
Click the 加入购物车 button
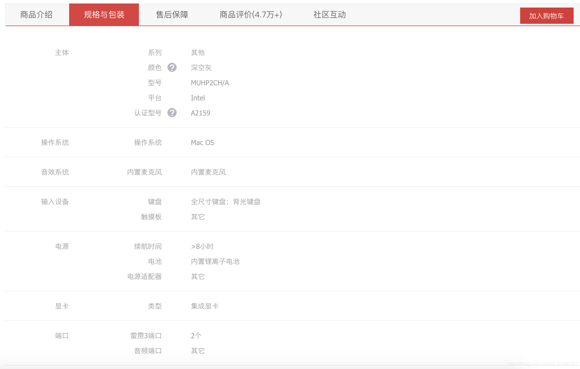(547, 16)
